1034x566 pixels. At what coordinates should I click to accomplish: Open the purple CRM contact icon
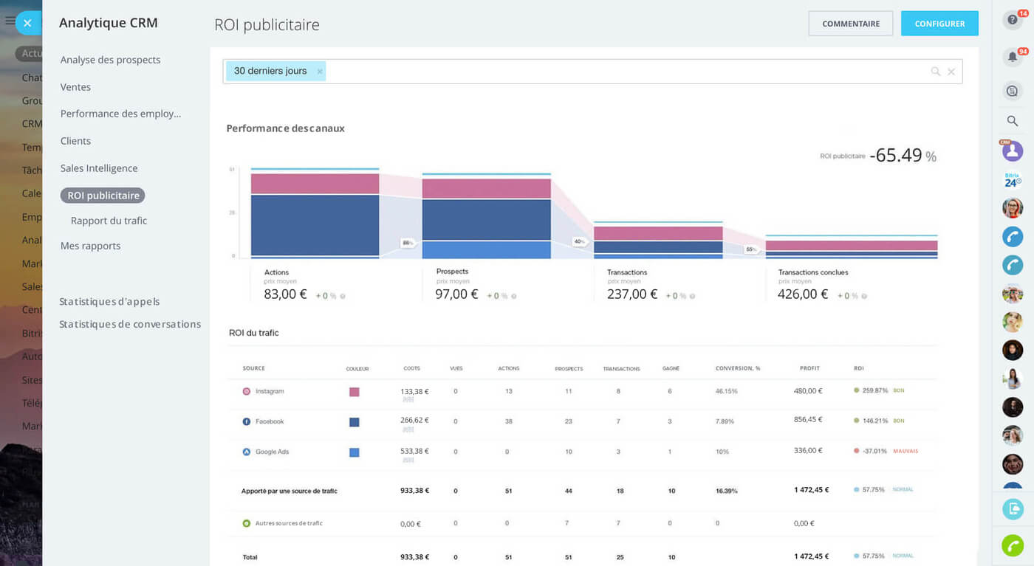point(1012,151)
